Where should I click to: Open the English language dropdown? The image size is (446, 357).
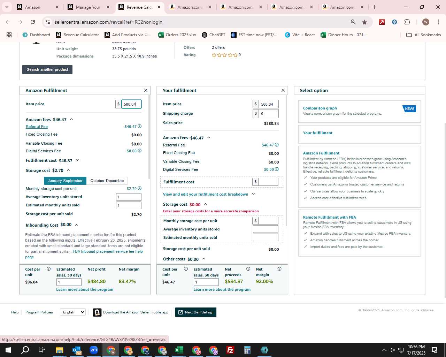click(x=73, y=312)
